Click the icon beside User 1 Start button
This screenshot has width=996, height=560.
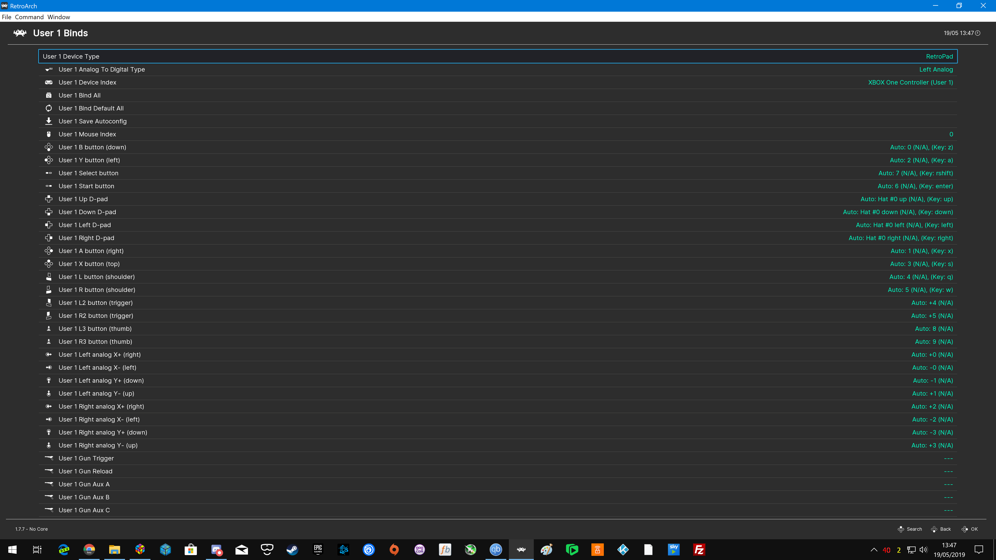point(49,186)
